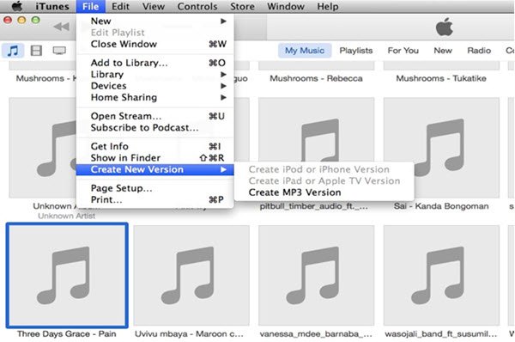Viewport: 515px width, 342px height.
Task: Open the Store menu
Action: tap(242, 6)
